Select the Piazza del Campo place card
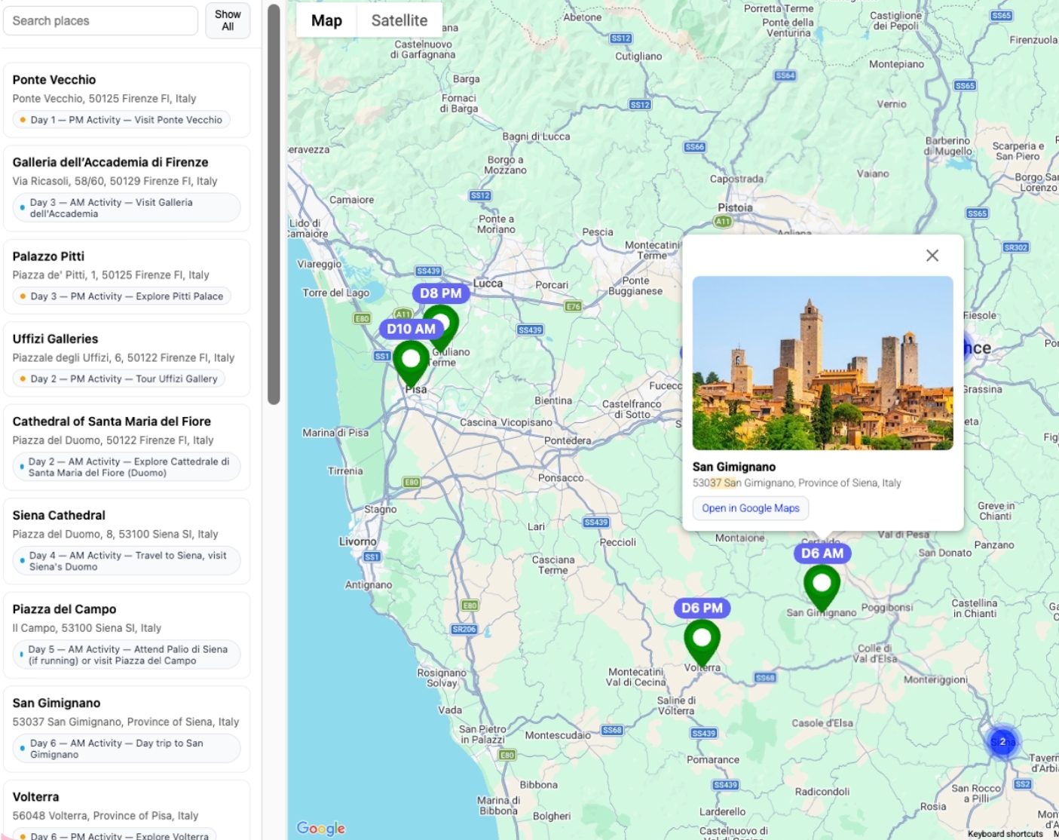Viewport: 1059px width, 840px height. click(x=127, y=635)
